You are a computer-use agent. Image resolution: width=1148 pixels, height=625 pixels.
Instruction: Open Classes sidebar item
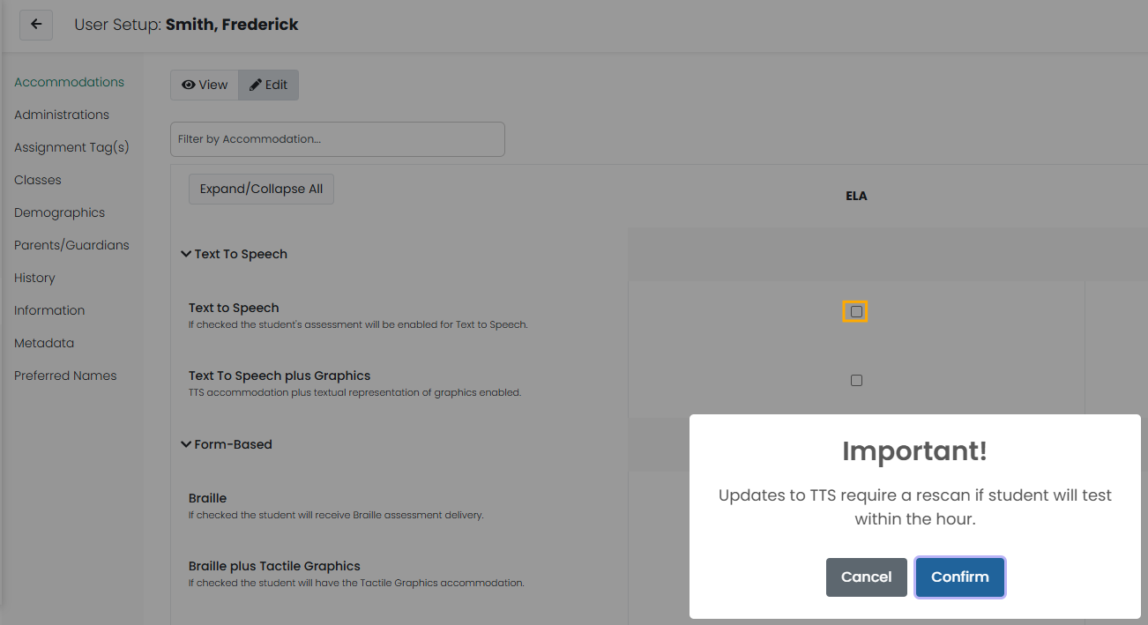[38, 180]
